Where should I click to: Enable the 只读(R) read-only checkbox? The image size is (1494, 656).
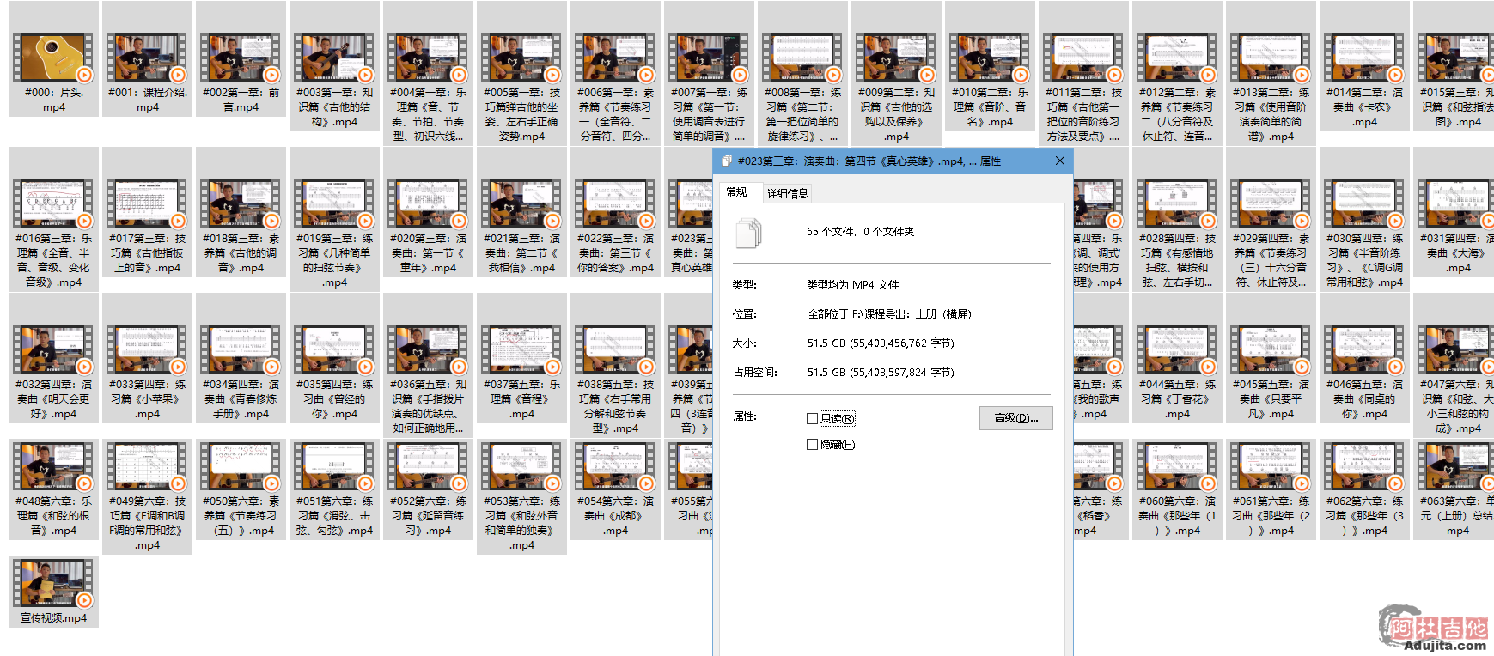coord(812,419)
